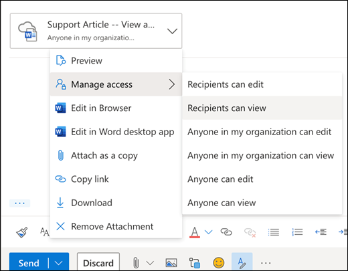Click the red font color button
Screen dimensions: 348x271
(195, 232)
